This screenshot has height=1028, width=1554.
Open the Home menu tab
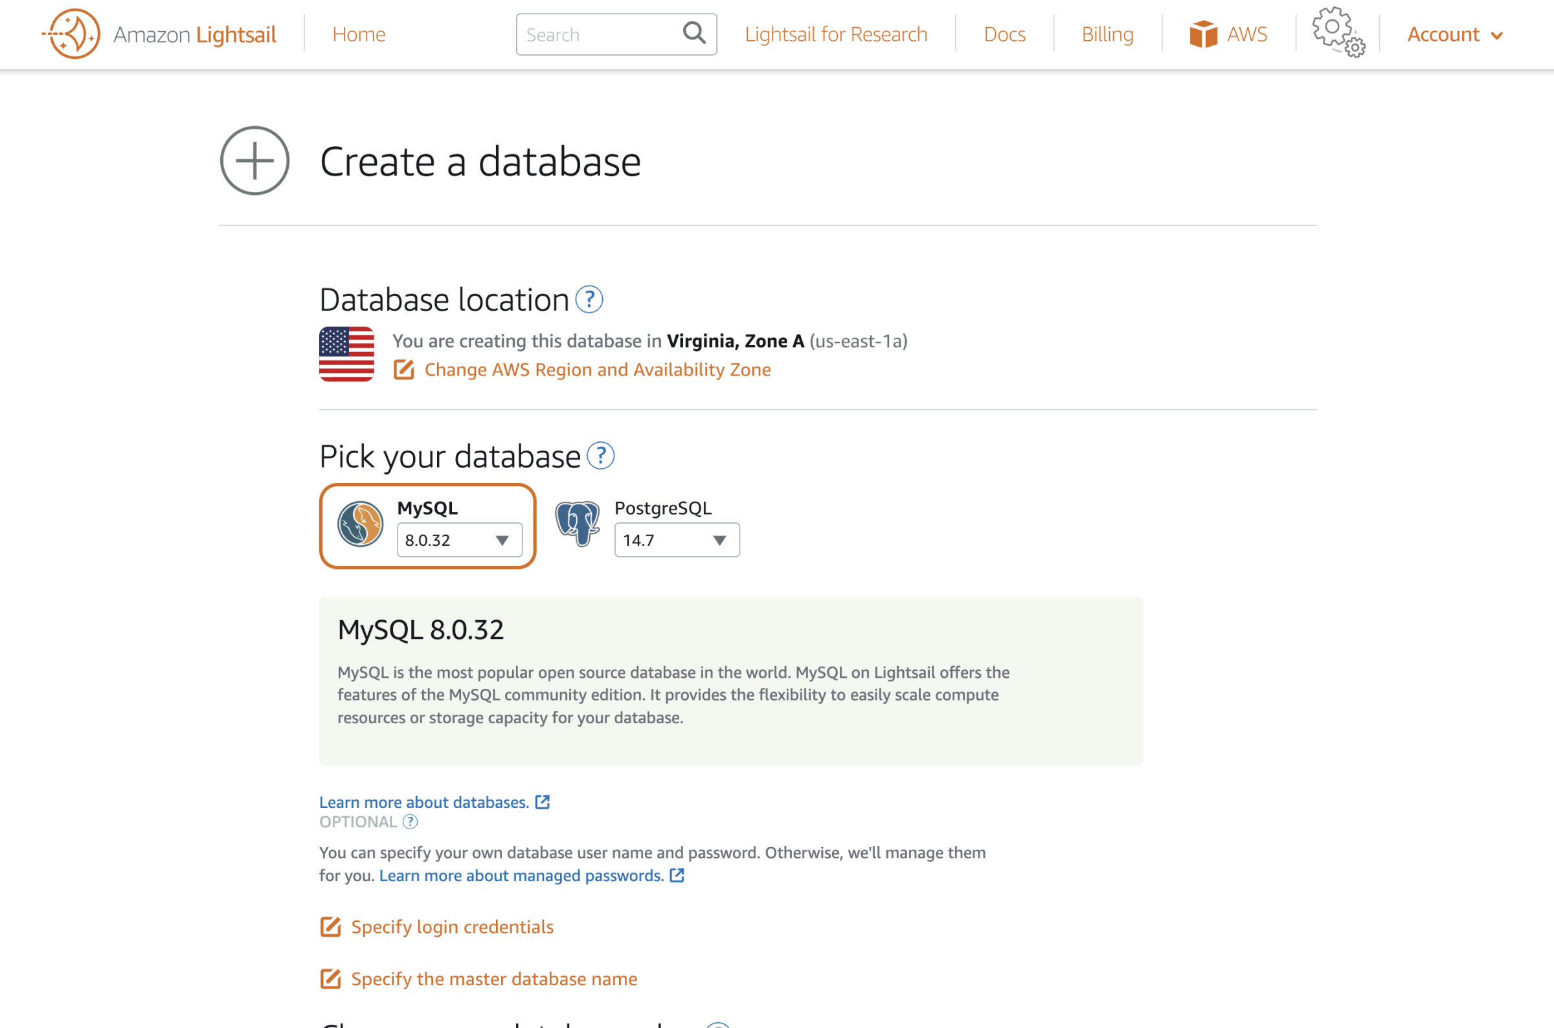tap(358, 33)
